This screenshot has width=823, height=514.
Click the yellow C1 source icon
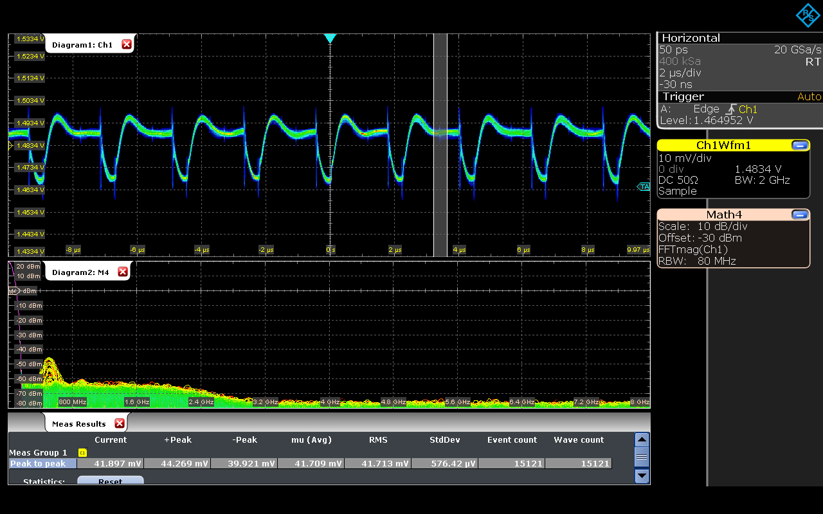click(x=82, y=453)
